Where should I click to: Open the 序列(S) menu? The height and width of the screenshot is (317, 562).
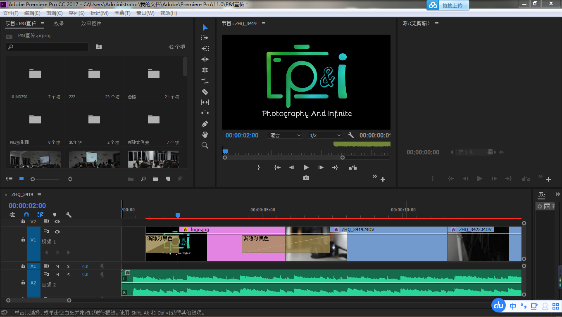tap(76, 13)
